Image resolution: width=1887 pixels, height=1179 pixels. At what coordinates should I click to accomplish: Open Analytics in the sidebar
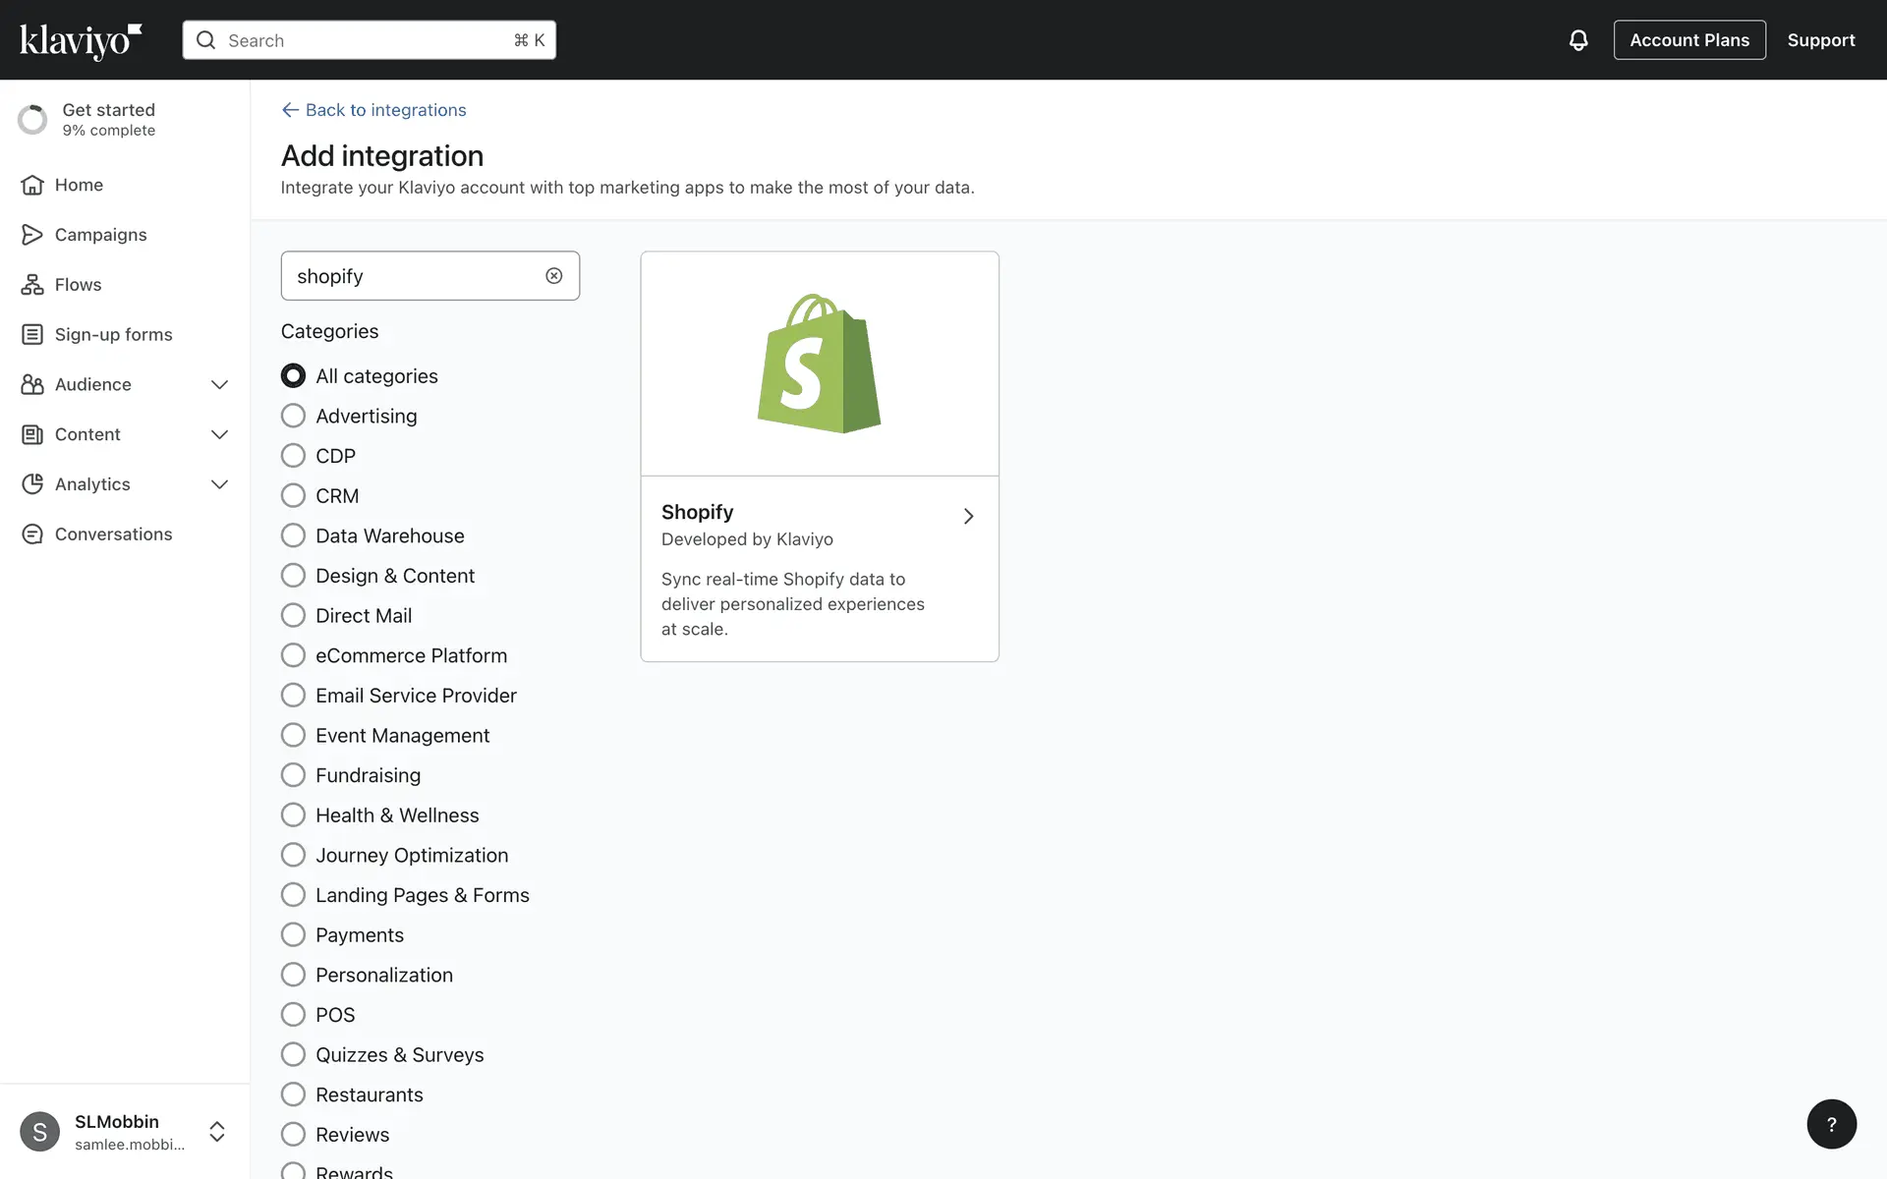coord(92,484)
